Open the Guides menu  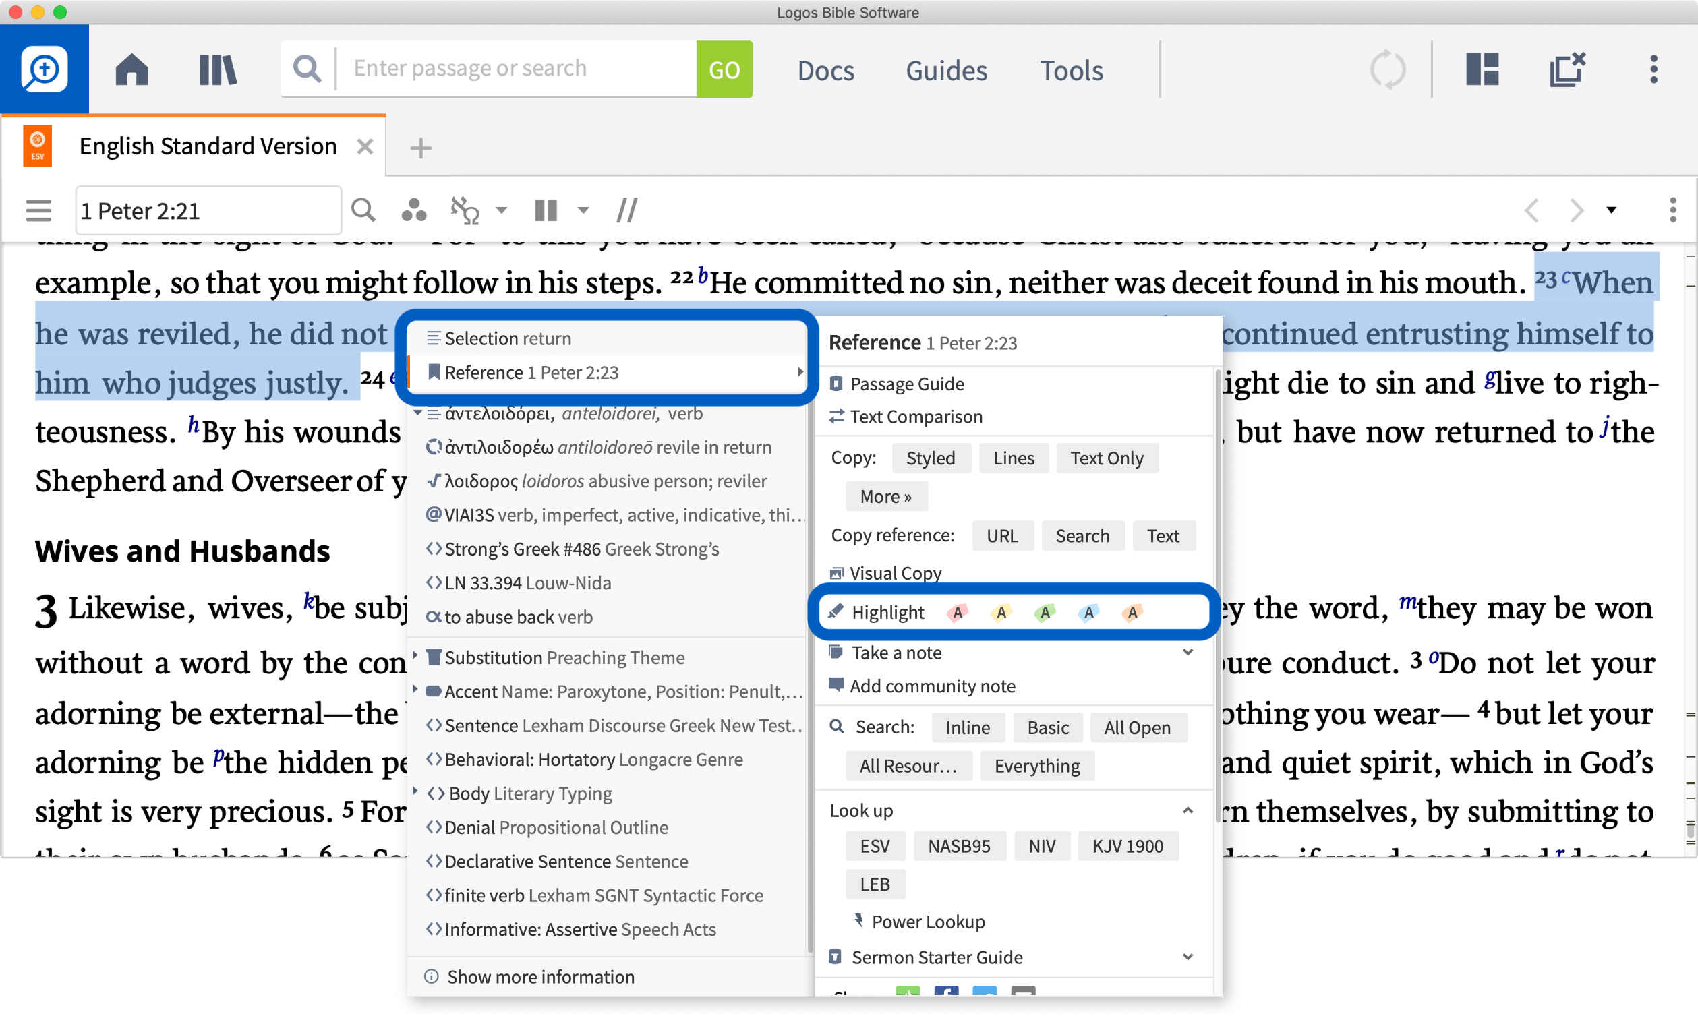click(946, 70)
